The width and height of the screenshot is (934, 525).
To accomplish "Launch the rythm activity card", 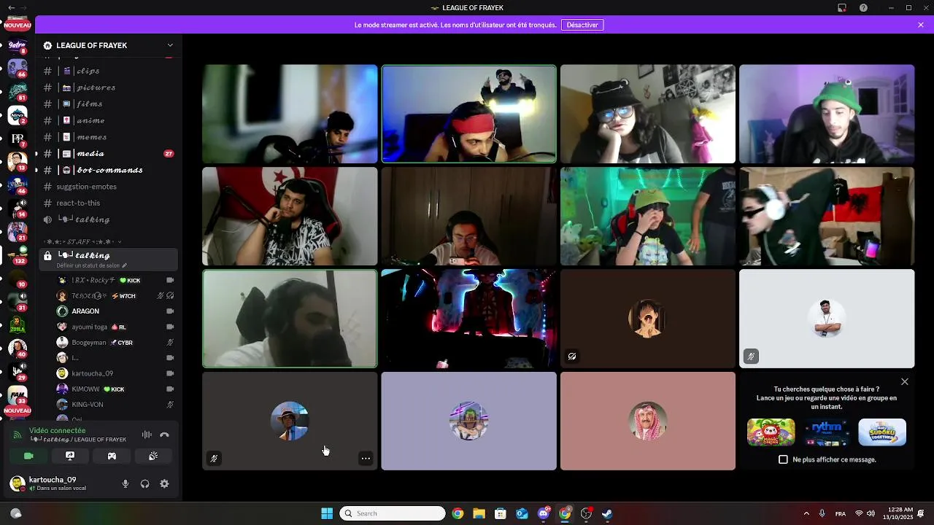I will pos(827,432).
